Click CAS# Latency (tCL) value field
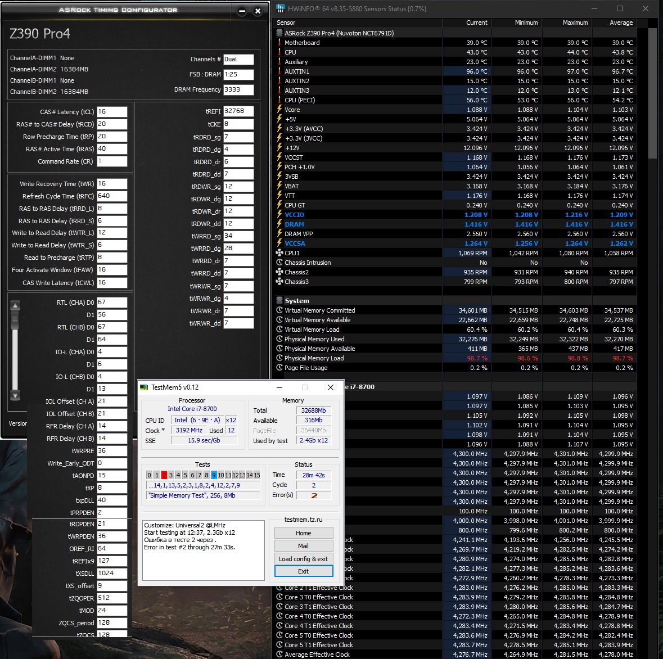The width and height of the screenshot is (663, 659). [x=112, y=111]
